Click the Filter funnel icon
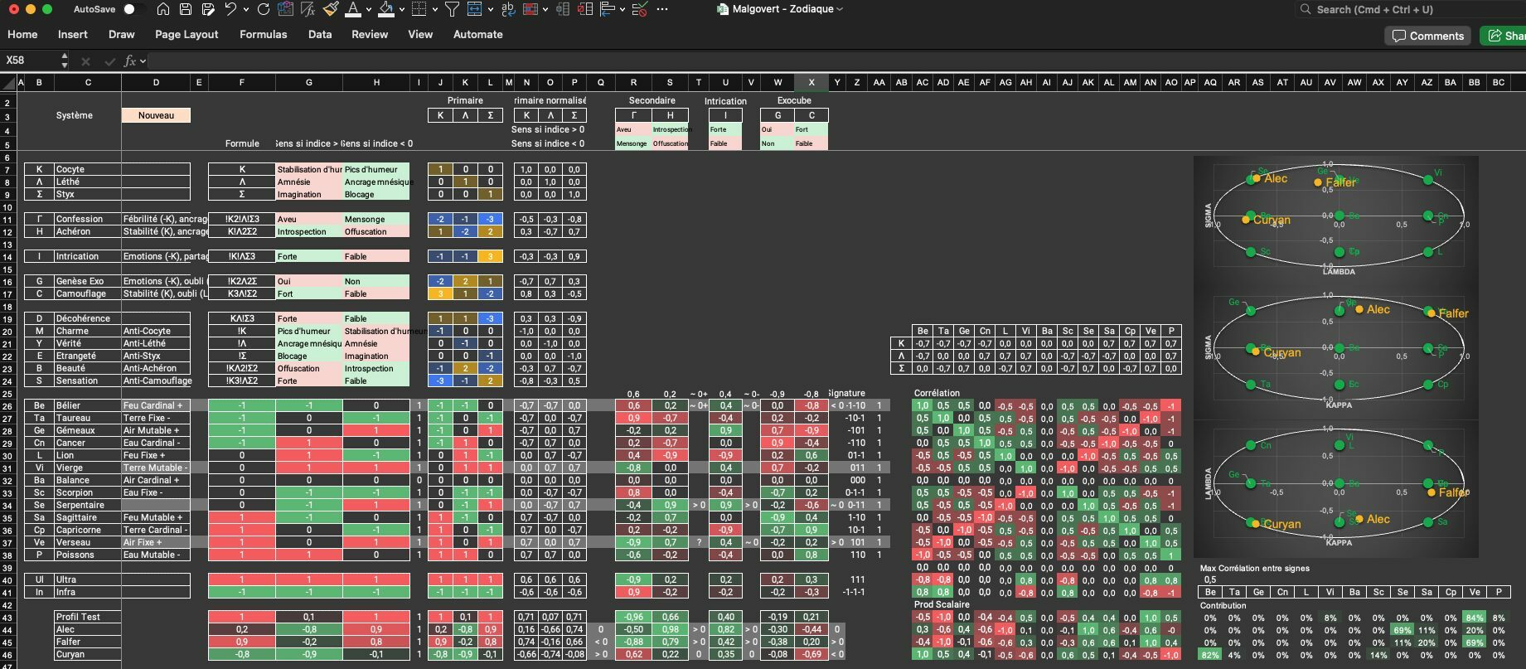This screenshot has width=1526, height=669. [x=452, y=9]
